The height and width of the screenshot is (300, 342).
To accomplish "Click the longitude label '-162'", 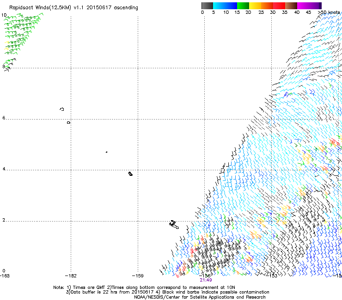I will tap(71, 276).
